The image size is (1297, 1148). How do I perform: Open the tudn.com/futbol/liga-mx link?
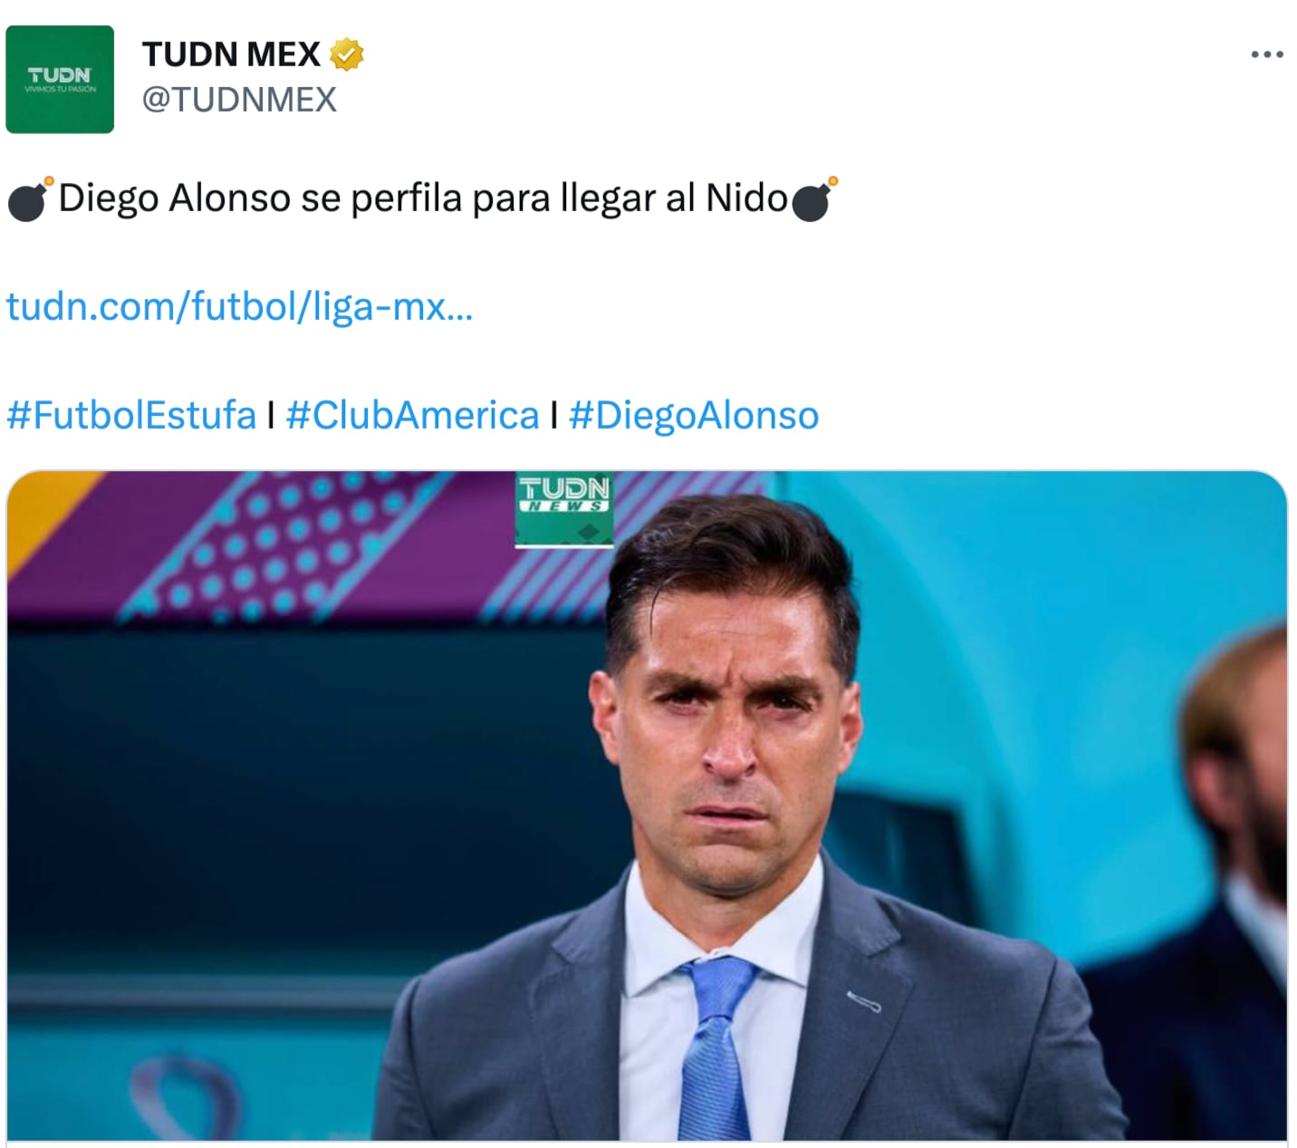(x=239, y=307)
